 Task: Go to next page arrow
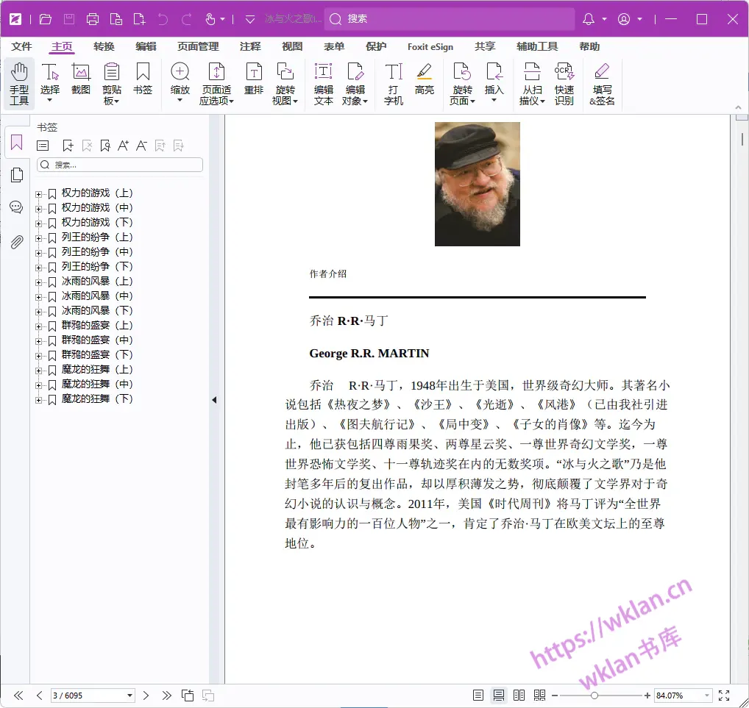(146, 696)
